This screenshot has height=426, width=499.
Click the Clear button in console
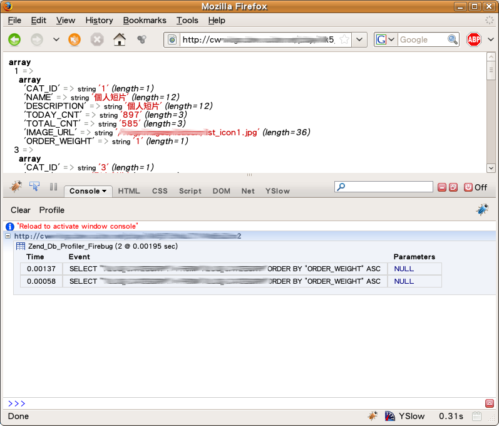click(x=21, y=210)
